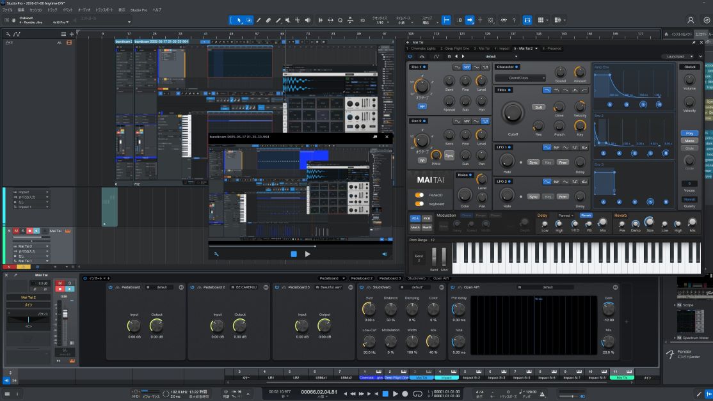This screenshot has height=401, width=713.
Task: Open the Delay Panned mode dropdown
Action: [x=565, y=216]
